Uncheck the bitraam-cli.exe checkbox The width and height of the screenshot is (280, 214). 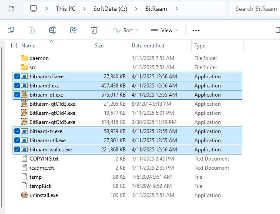point(17,77)
